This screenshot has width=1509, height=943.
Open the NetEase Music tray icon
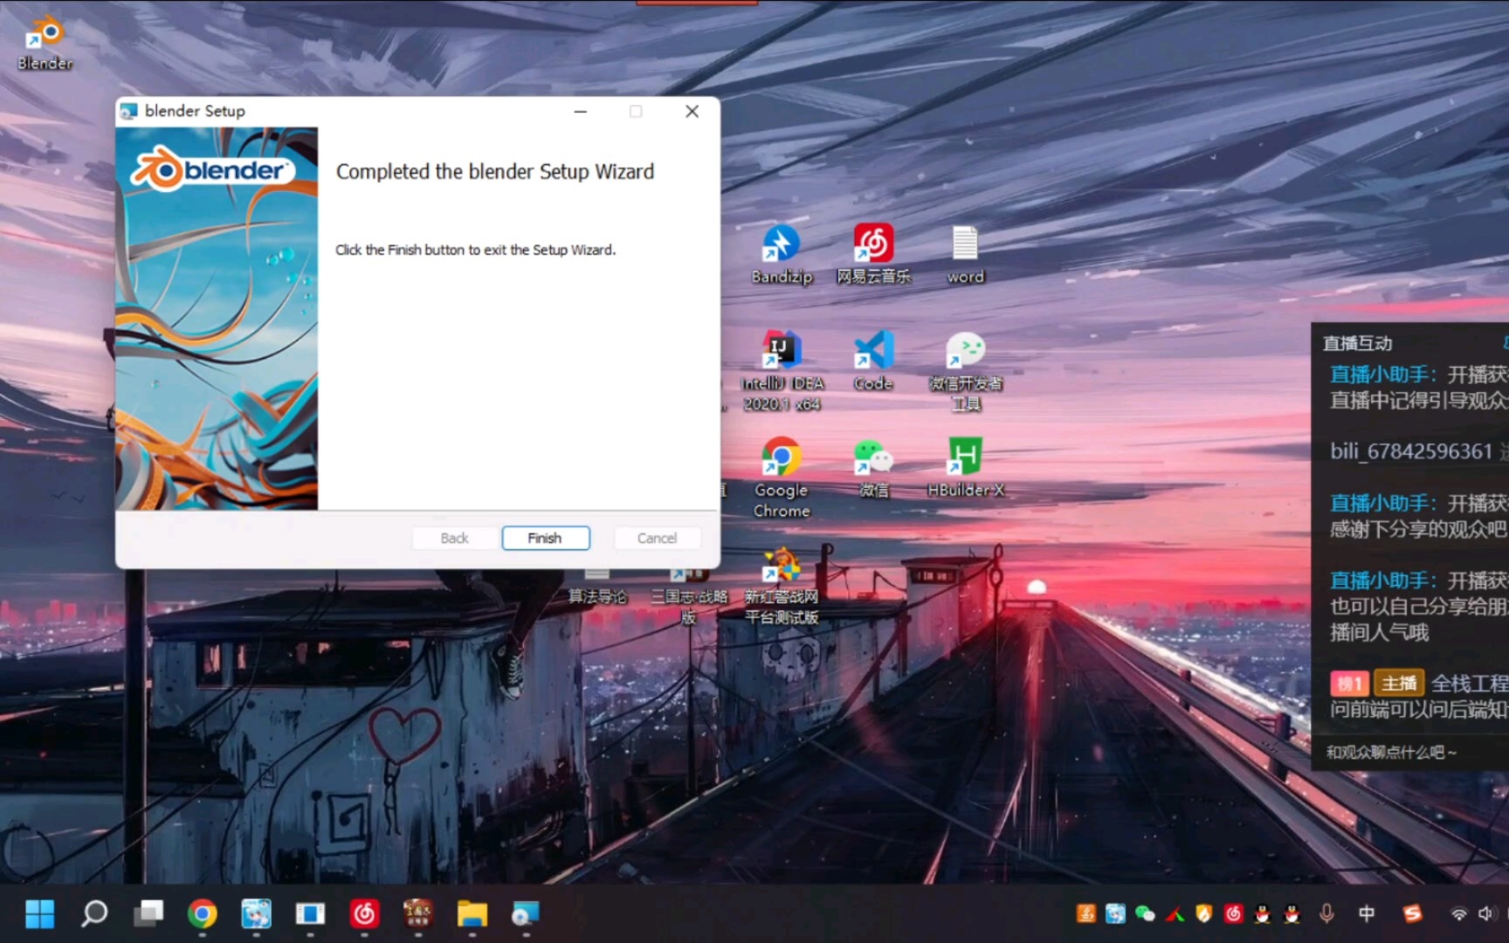pos(1233,913)
